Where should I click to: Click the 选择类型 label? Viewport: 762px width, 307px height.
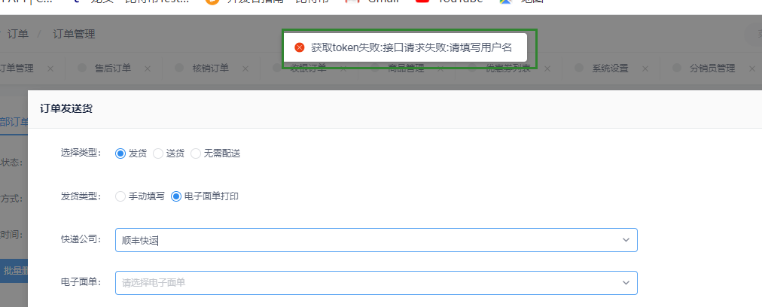pyautogui.click(x=81, y=153)
